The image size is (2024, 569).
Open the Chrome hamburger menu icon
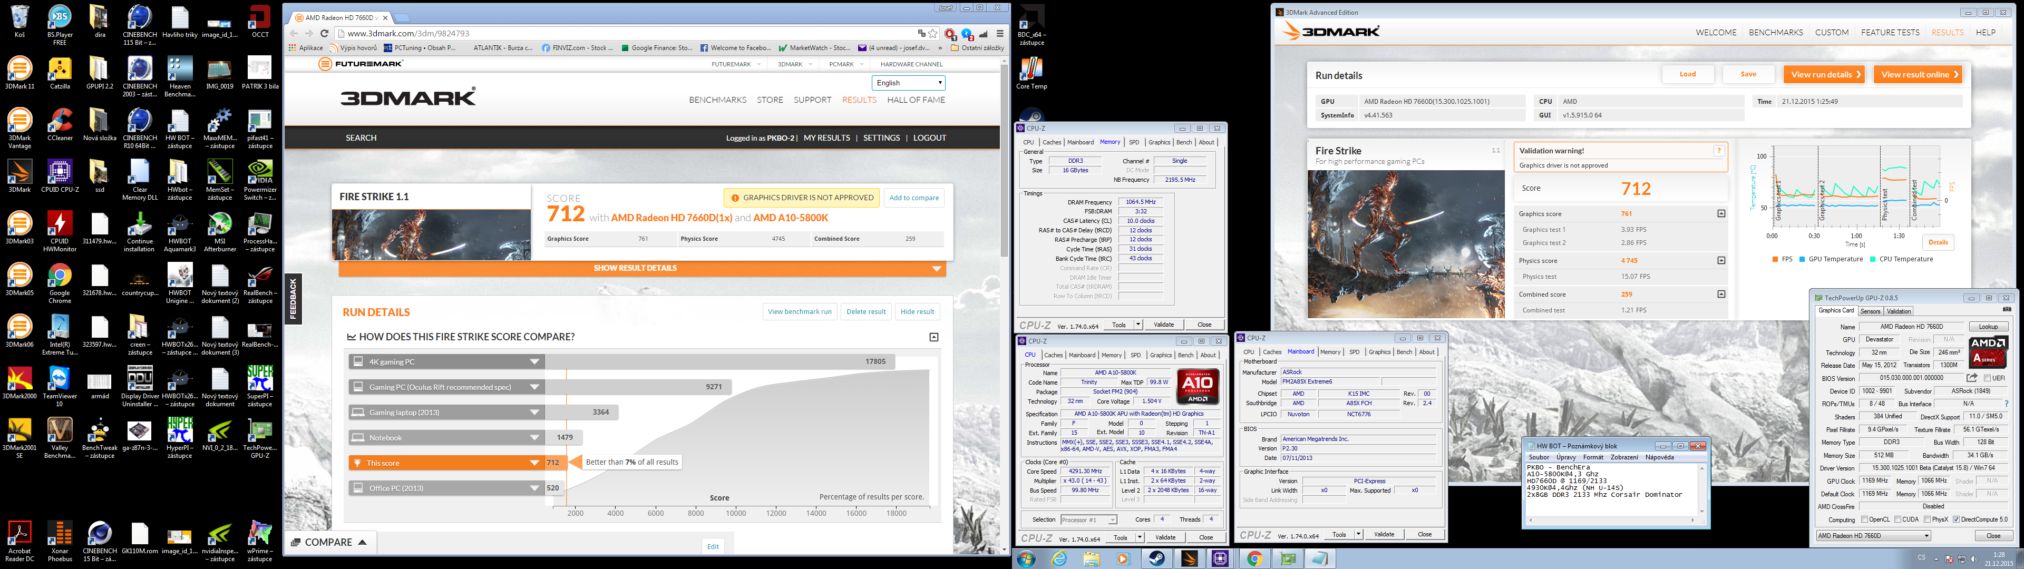tap(999, 33)
